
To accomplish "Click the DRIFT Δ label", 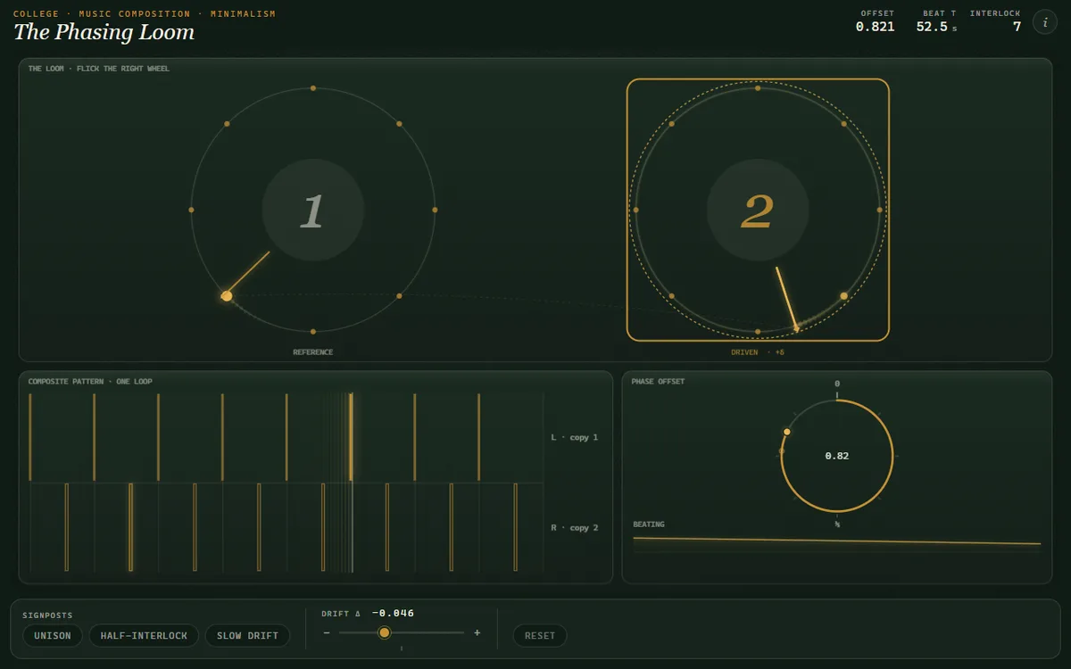I will [341, 614].
